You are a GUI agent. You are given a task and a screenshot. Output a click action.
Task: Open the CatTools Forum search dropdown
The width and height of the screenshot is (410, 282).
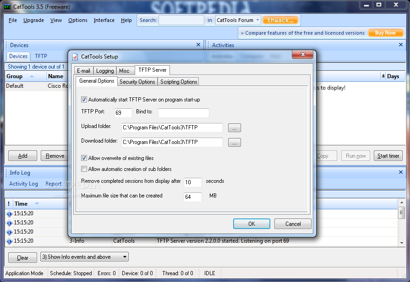(257, 20)
